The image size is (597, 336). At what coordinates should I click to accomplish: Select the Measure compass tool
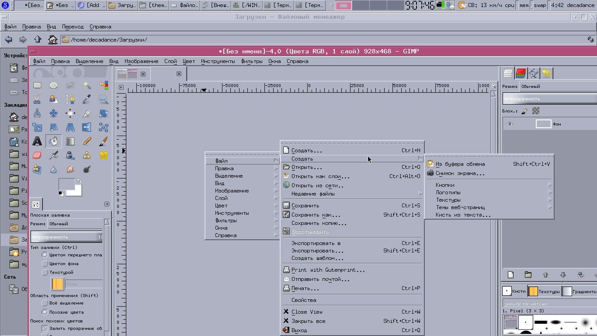[37, 113]
